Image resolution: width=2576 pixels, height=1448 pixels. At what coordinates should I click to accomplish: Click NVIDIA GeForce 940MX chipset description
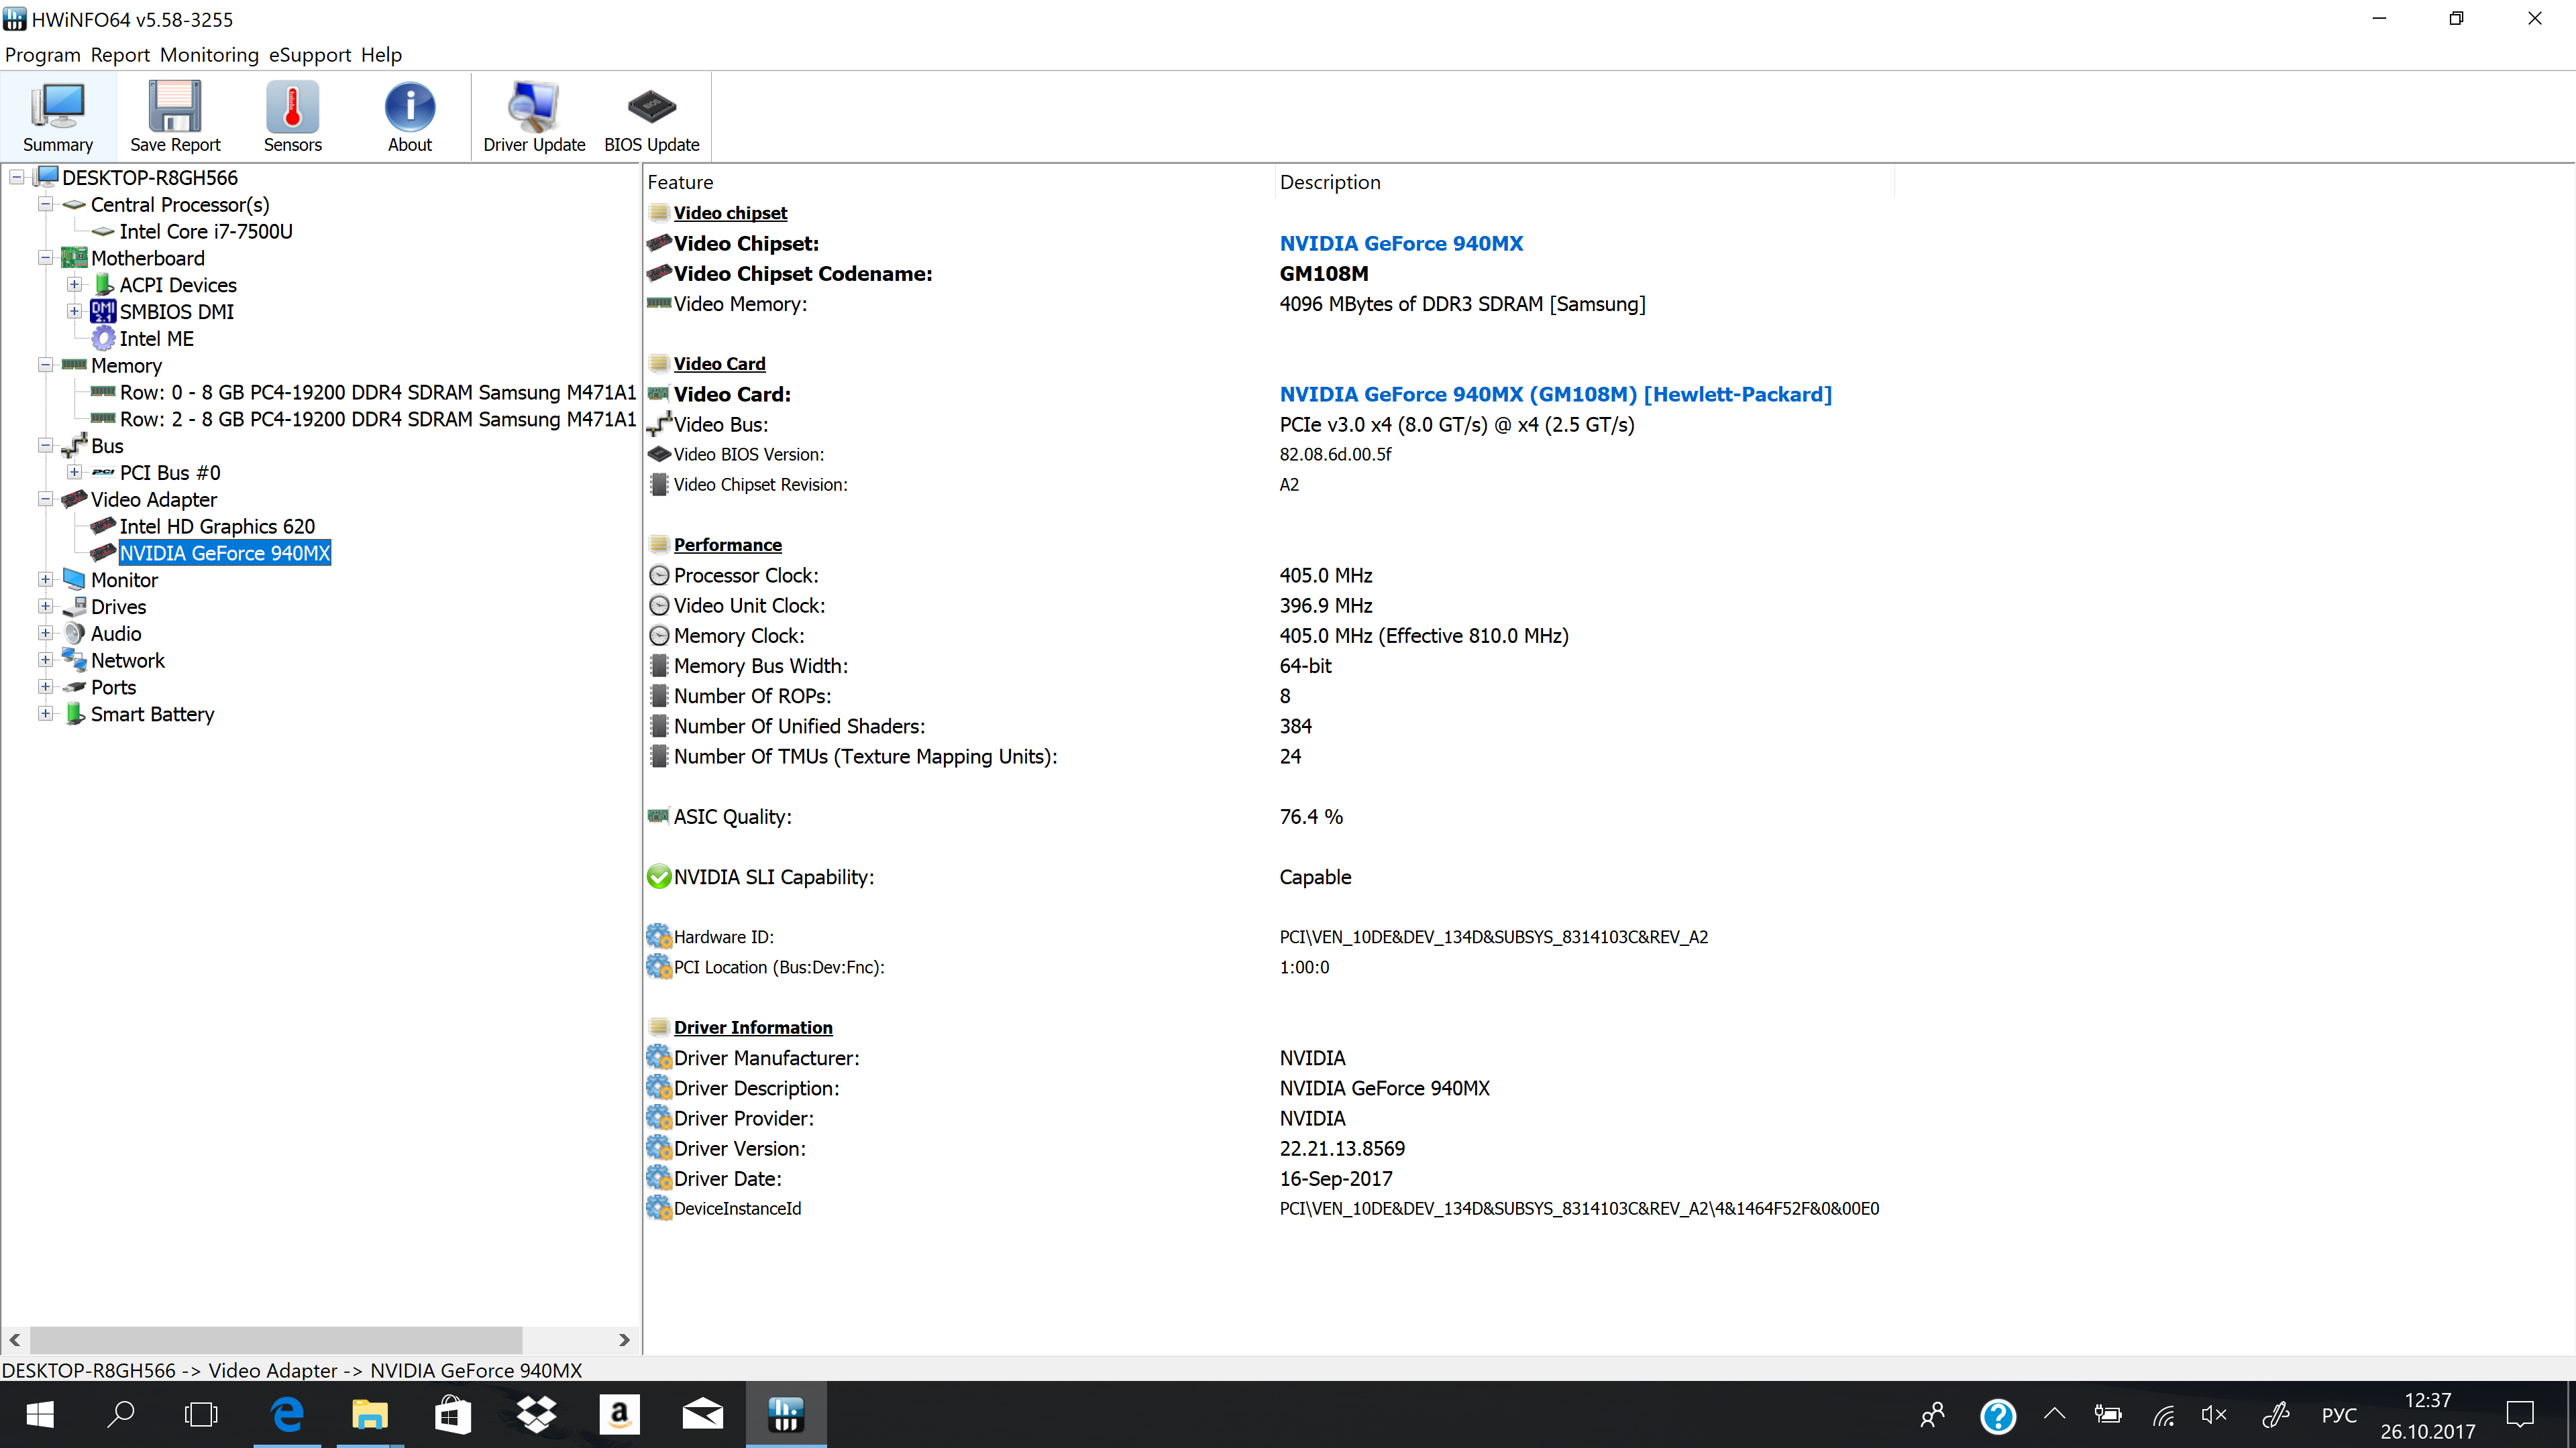[1401, 243]
